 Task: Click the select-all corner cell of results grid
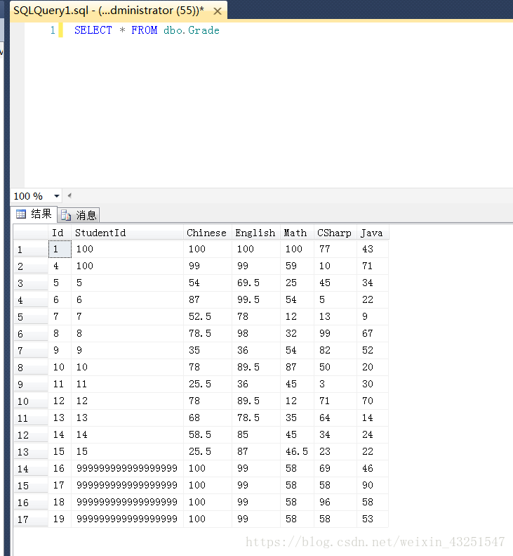[31, 233]
